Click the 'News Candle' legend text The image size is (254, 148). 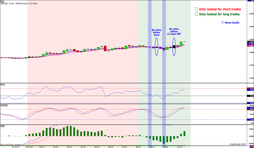click(x=232, y=23)
